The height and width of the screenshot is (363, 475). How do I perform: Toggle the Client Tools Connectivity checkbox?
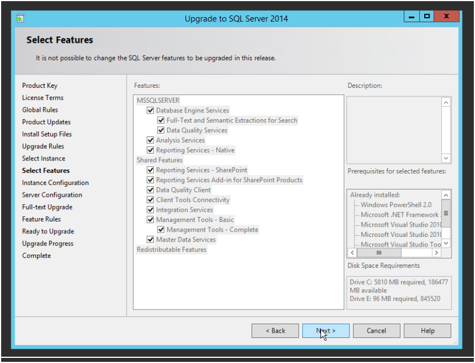point(151,200)
